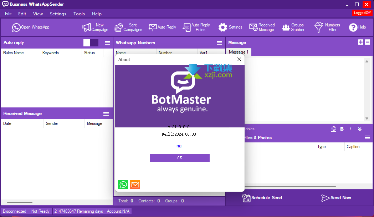Click the Caption column header
The width and height of the screenshot is (374, 217).
(359, 147)
